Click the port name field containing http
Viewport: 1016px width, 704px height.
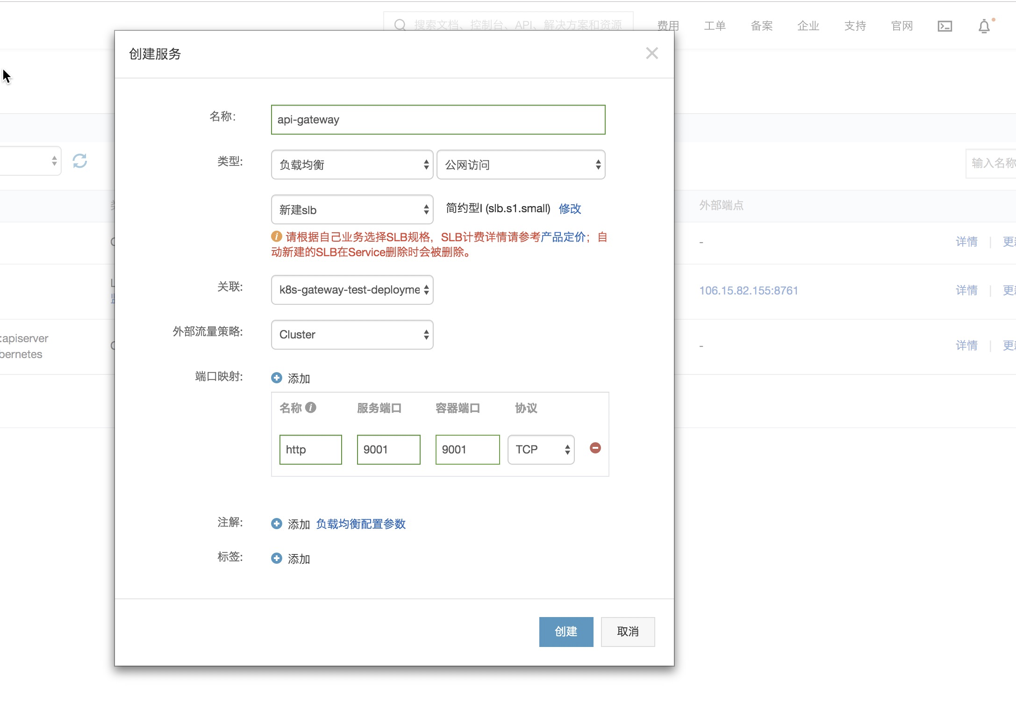pyautogui.click(x=310, y=450)
